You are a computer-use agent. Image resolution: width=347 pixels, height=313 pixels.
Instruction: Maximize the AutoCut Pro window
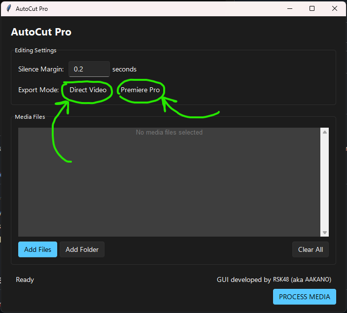312,9
